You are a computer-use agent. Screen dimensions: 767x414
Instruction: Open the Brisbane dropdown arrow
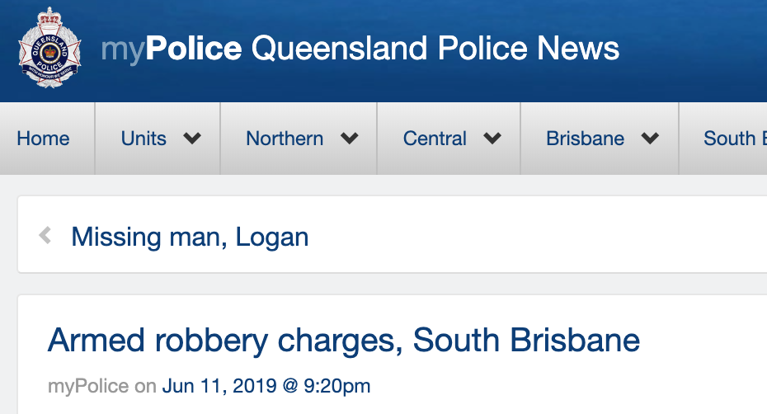[x=650, y=139]
